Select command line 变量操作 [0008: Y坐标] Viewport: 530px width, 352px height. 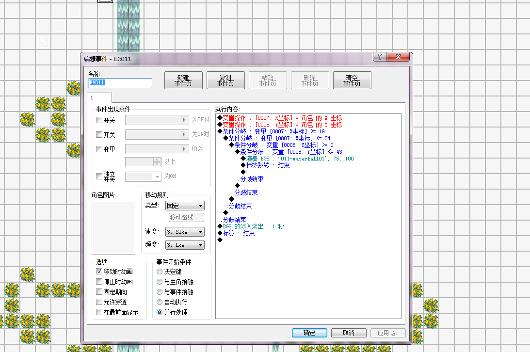pyautogui.click(x=280, y=125)
